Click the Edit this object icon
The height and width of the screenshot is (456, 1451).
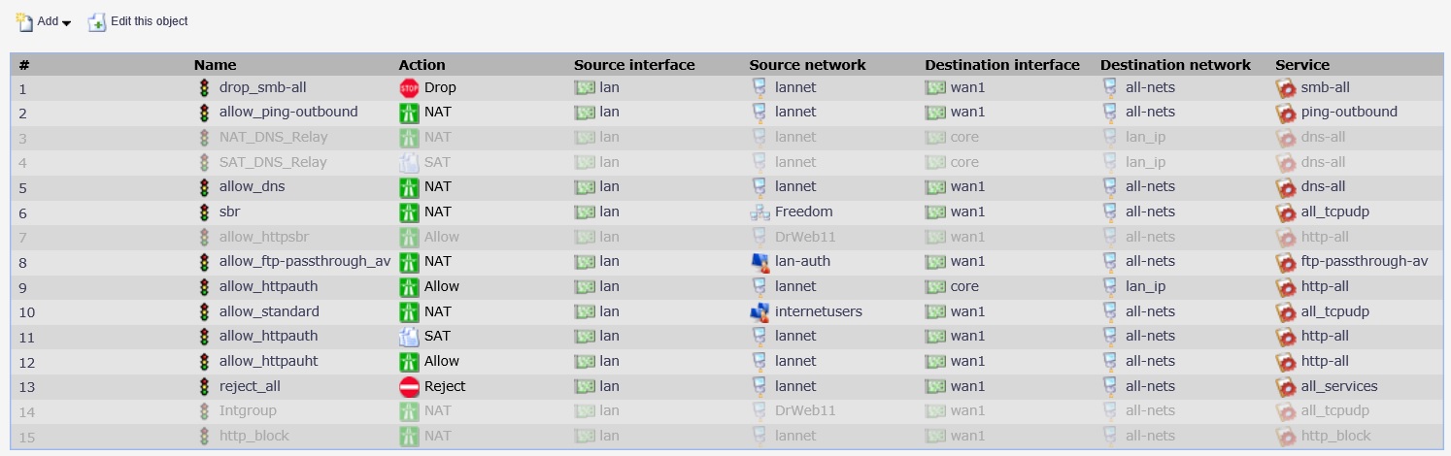point(97,21)
